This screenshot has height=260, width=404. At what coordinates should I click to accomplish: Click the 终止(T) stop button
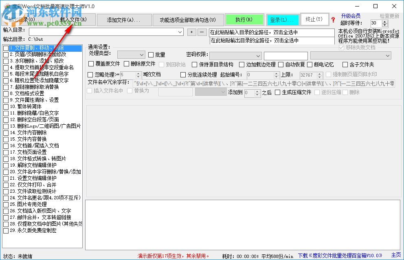(315, 19)
